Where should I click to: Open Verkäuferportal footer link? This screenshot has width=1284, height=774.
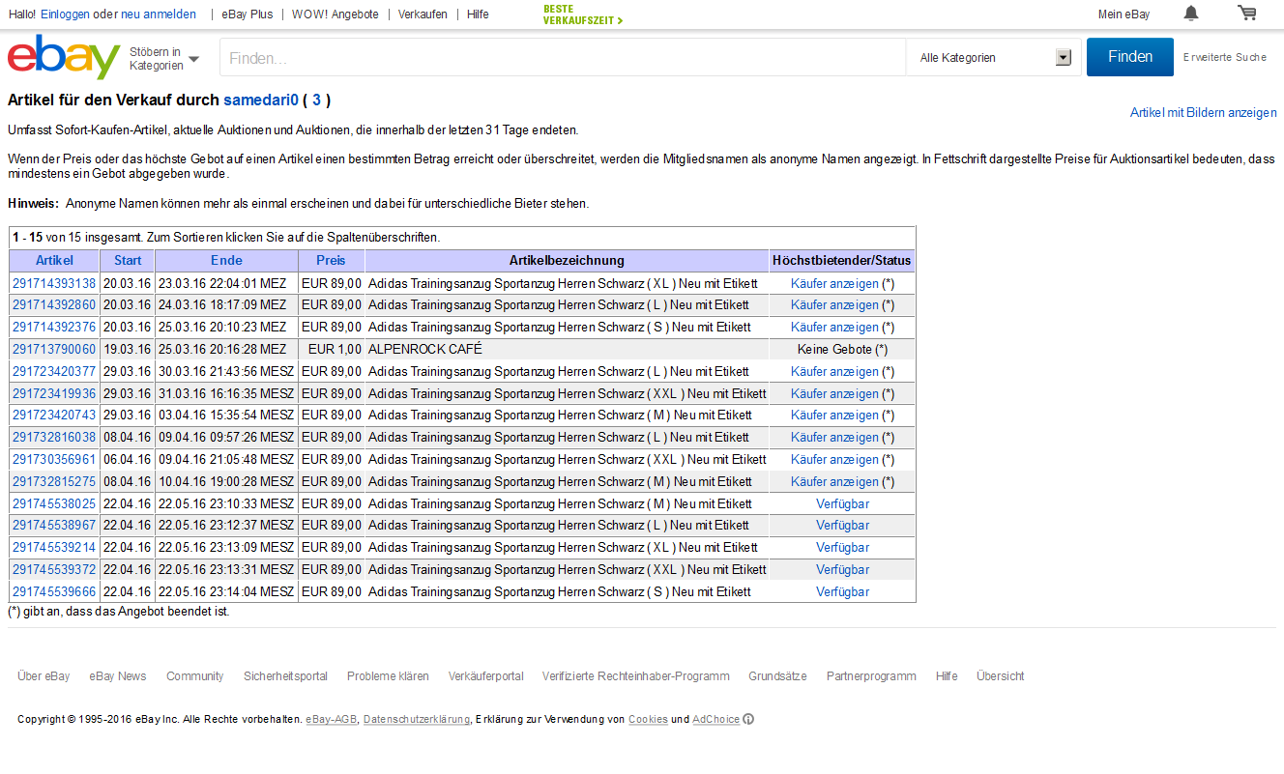point(485,676)
